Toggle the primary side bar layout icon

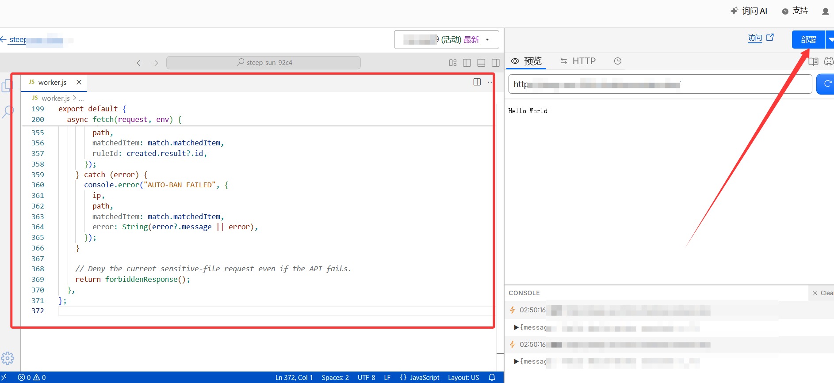(467, 63)
